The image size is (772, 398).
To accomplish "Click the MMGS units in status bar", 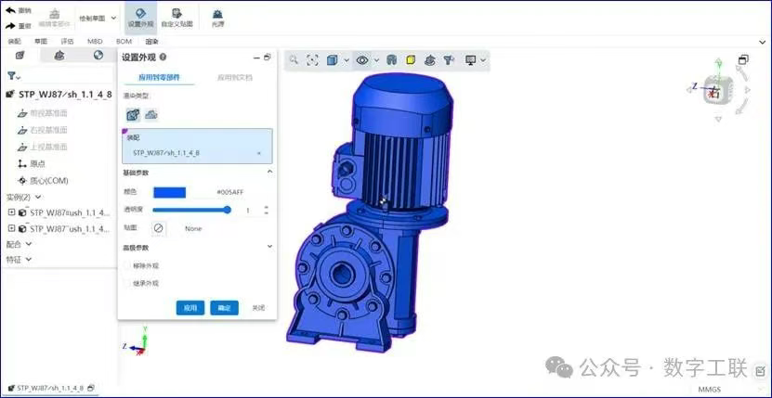I will tap(710, 390).
